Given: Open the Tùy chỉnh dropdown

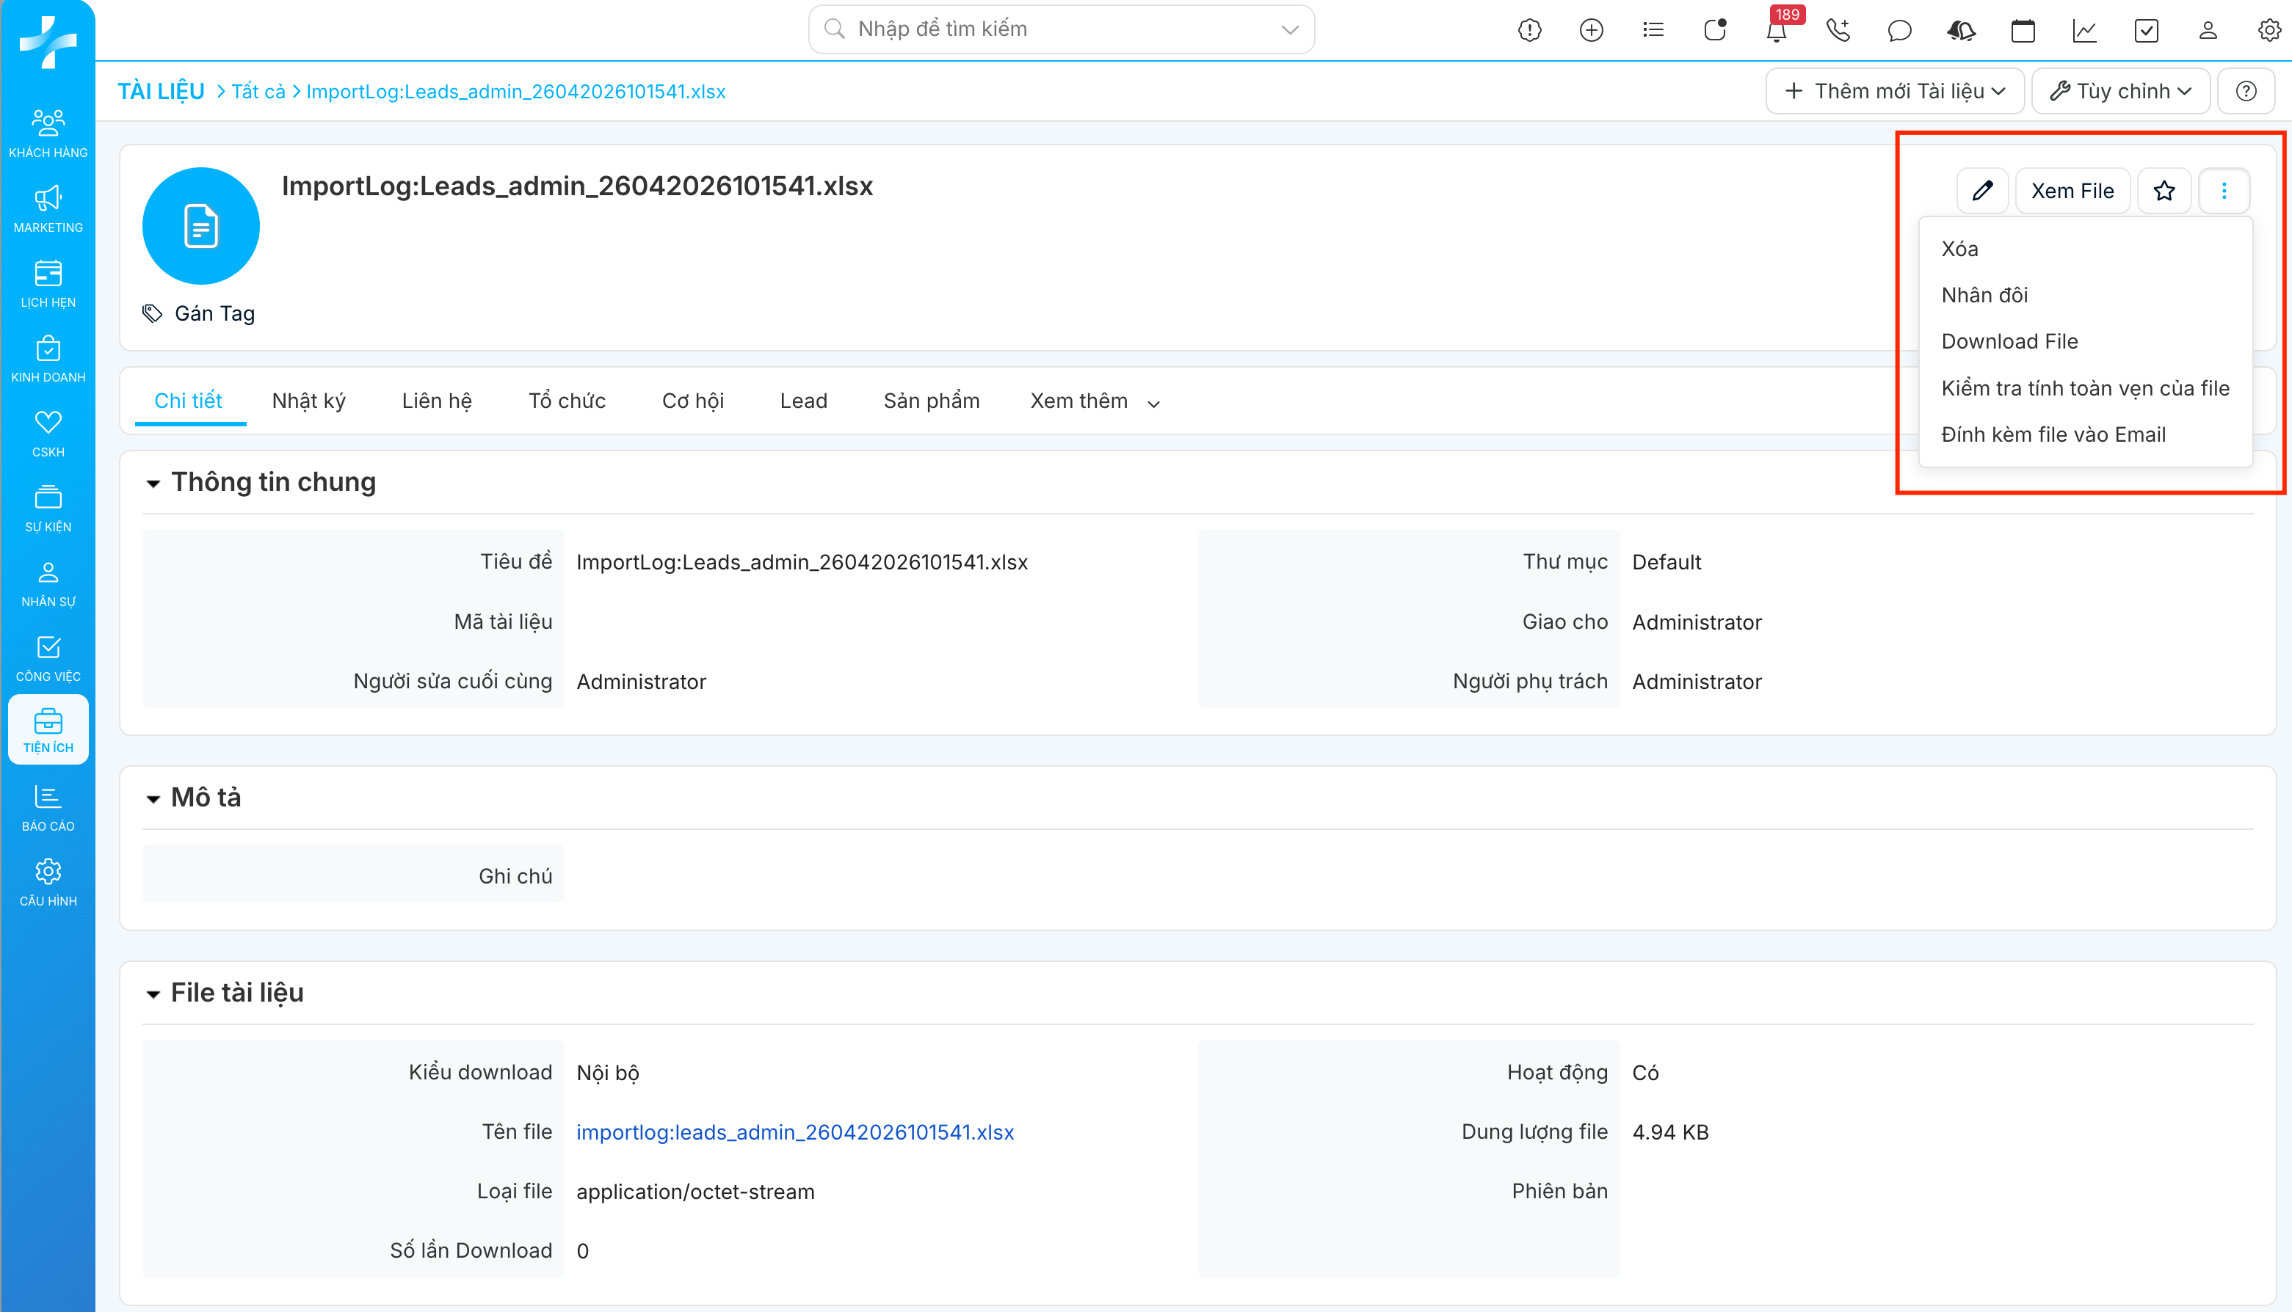Looking at the screenshot, I should [x=2120, y=91].
